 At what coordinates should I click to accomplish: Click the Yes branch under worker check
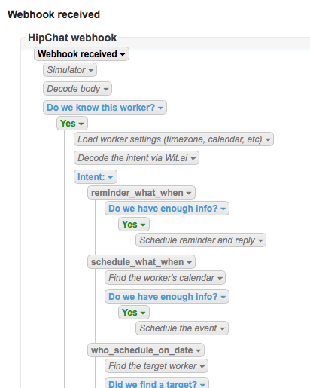tap(72, 124)
